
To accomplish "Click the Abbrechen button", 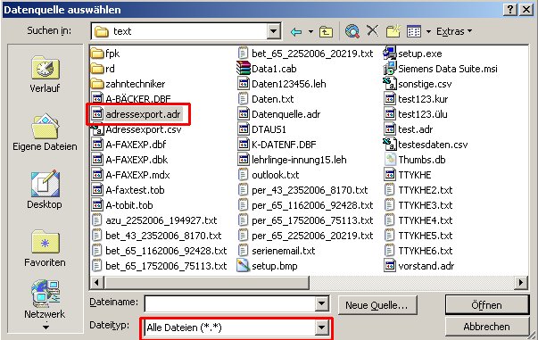I will (487, 327).
